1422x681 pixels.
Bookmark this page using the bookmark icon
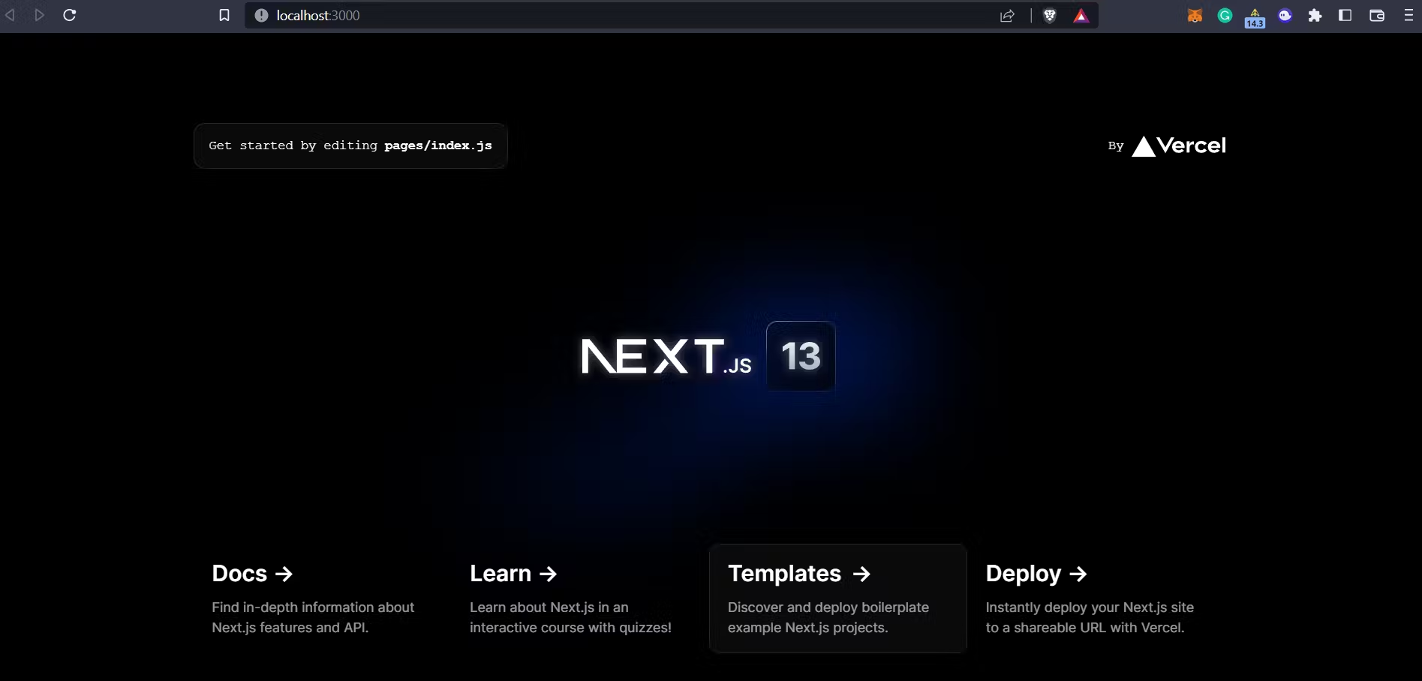coord(224,15)
